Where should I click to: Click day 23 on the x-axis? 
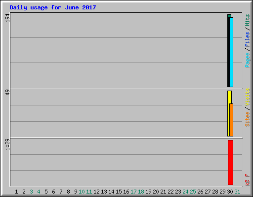(178, 192)
